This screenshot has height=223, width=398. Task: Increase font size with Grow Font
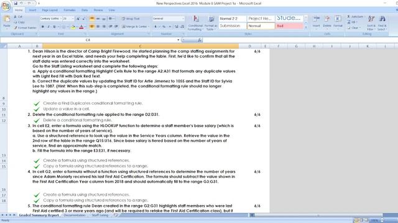tap(78, 19)
